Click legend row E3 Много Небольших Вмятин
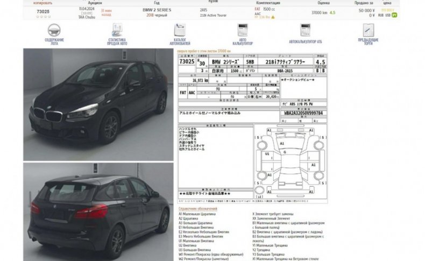Viewport: 425px width, 261px height. (201, 236)
